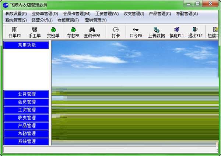
Task: Open the 考勤管理(A) menu
Action: click(x=187, y=14)
